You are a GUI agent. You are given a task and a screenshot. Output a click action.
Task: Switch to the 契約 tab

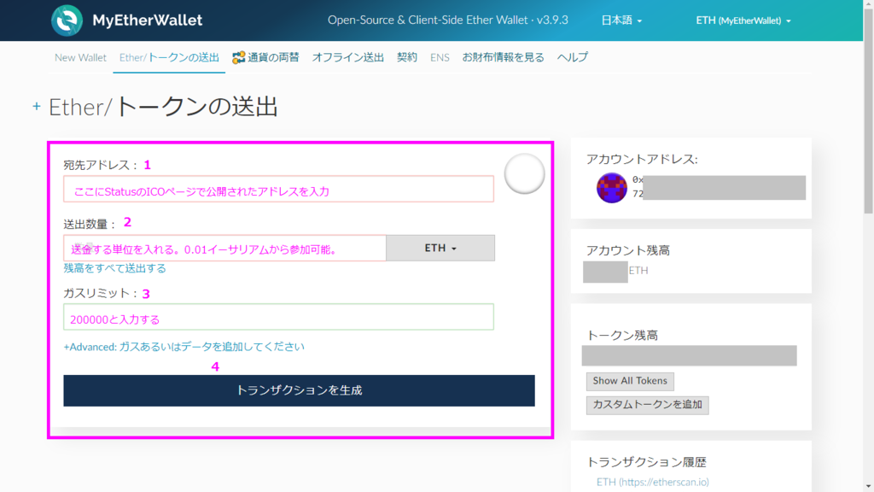point(407,57)
